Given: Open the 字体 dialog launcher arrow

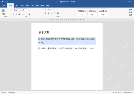Looking at the screenshot, I should tap(29, 17).
